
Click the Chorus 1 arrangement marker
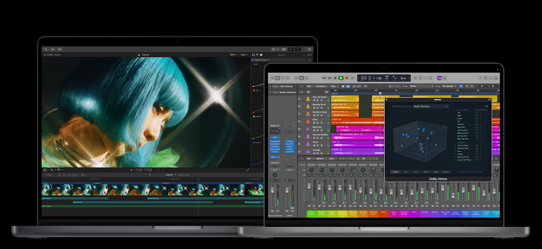tap(334, 94)
